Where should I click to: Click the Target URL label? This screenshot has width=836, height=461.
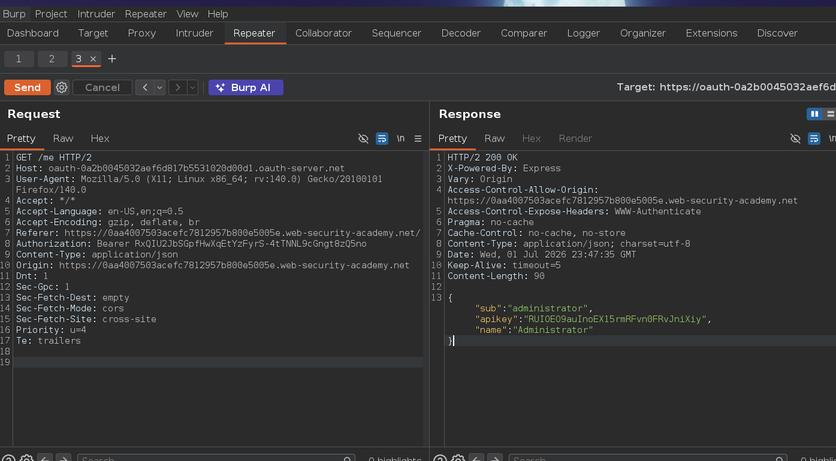pyautogui.click(x=726, y=87)
